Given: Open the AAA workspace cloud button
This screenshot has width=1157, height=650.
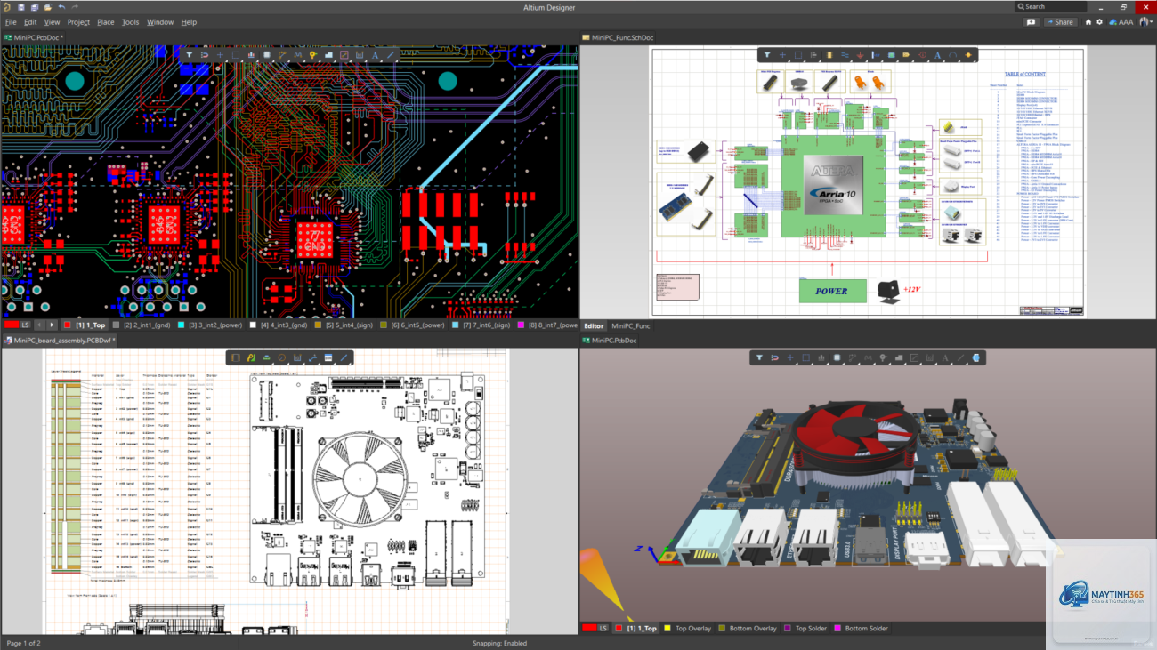Looking at the screenshot, I should 1121,22.
